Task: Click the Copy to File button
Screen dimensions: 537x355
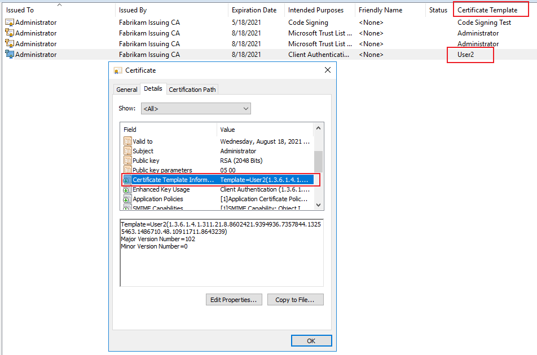Action: coord(295,299)
